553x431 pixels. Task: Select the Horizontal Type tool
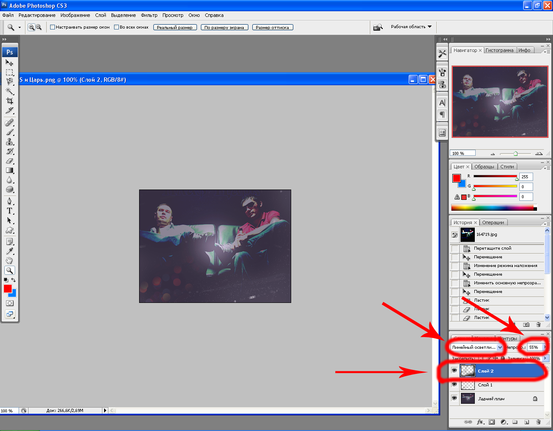[x=10, y=211]
